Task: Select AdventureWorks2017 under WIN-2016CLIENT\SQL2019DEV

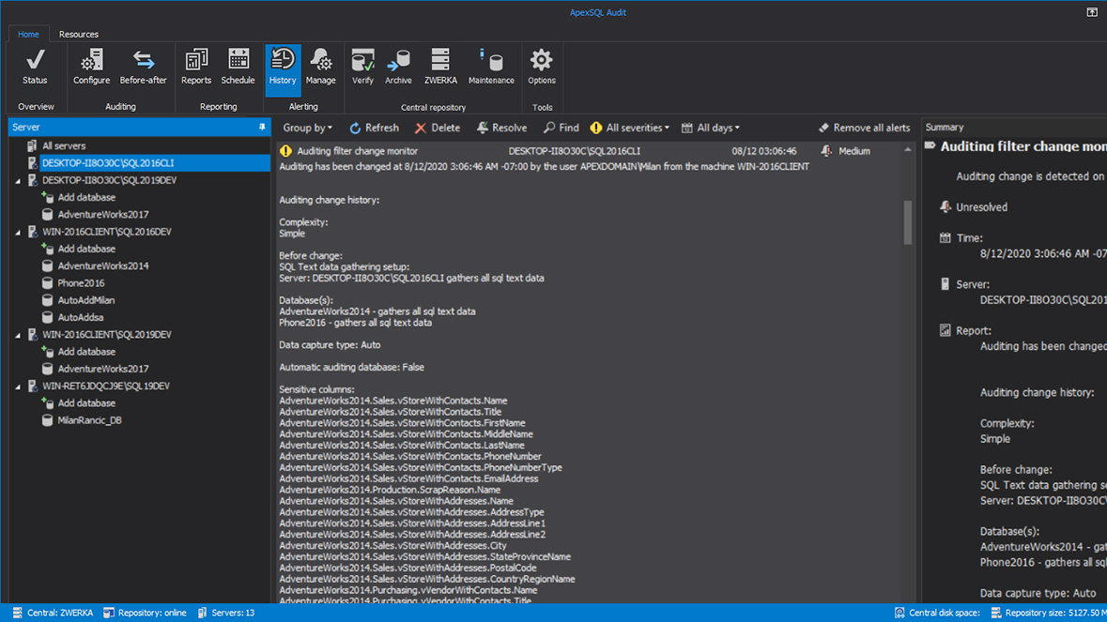Action: [103, 369]
